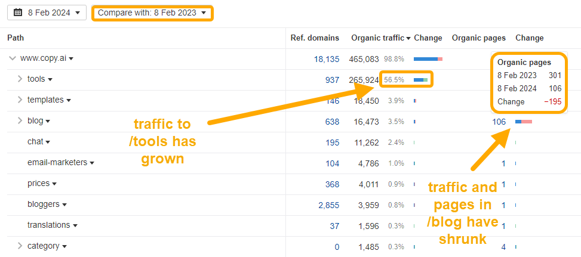Click the Organic pages column header
Screen dimensions: 581x257
(479, 38)
